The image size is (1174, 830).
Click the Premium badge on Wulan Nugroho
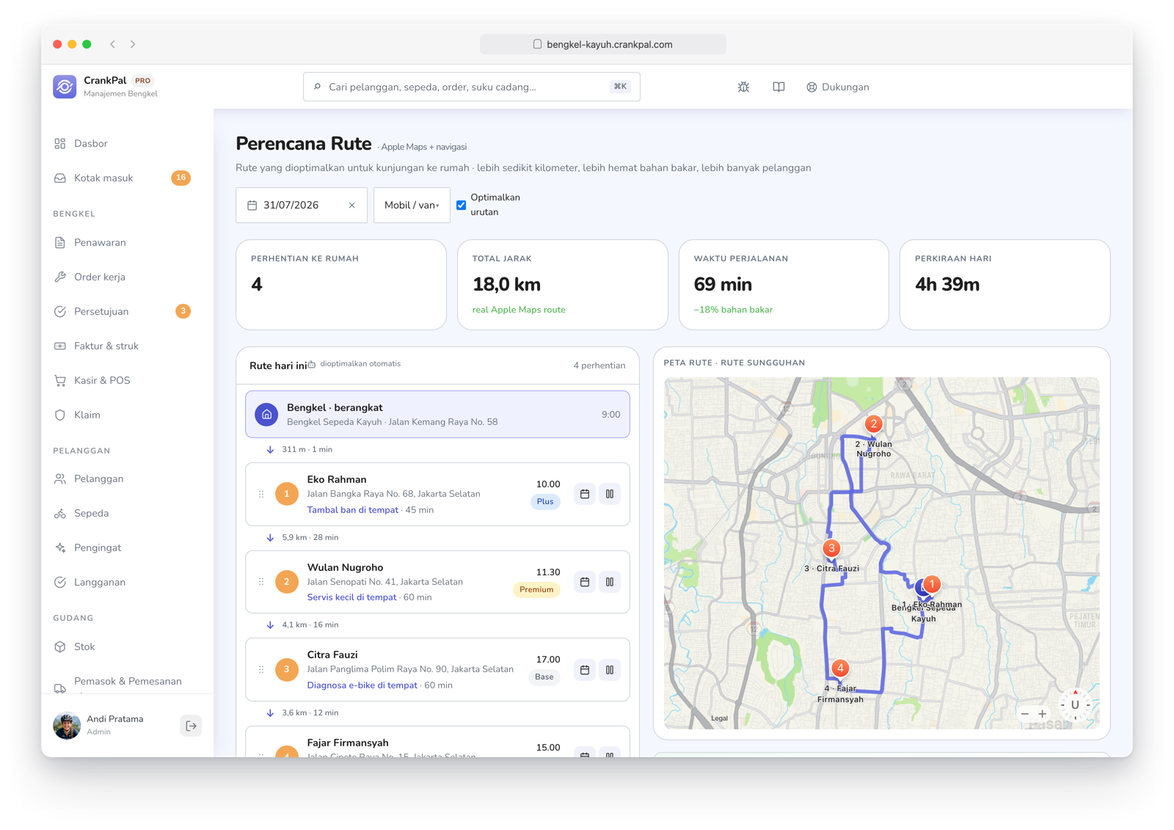(536, 589)
